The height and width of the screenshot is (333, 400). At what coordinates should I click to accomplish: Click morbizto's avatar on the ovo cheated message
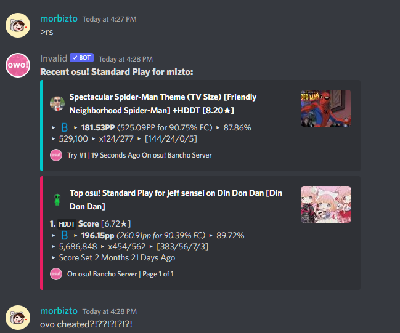(18, 318)
